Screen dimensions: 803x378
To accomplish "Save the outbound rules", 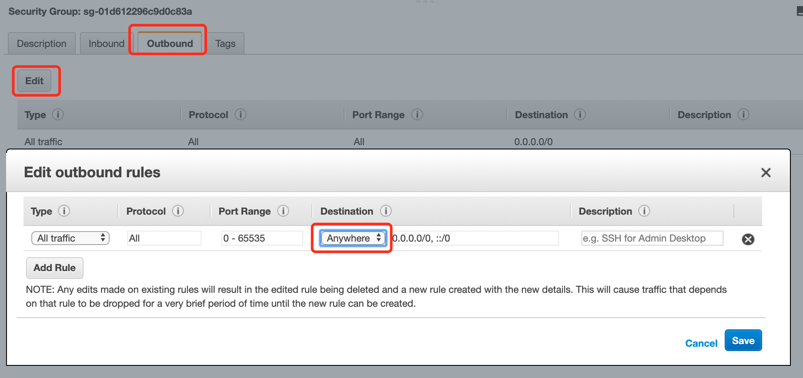I will [x=743, y=341].
